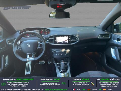Click the Peugeot lion logo on steering wheel
This screenshot has height=91, width=121.
coord(29,45)
